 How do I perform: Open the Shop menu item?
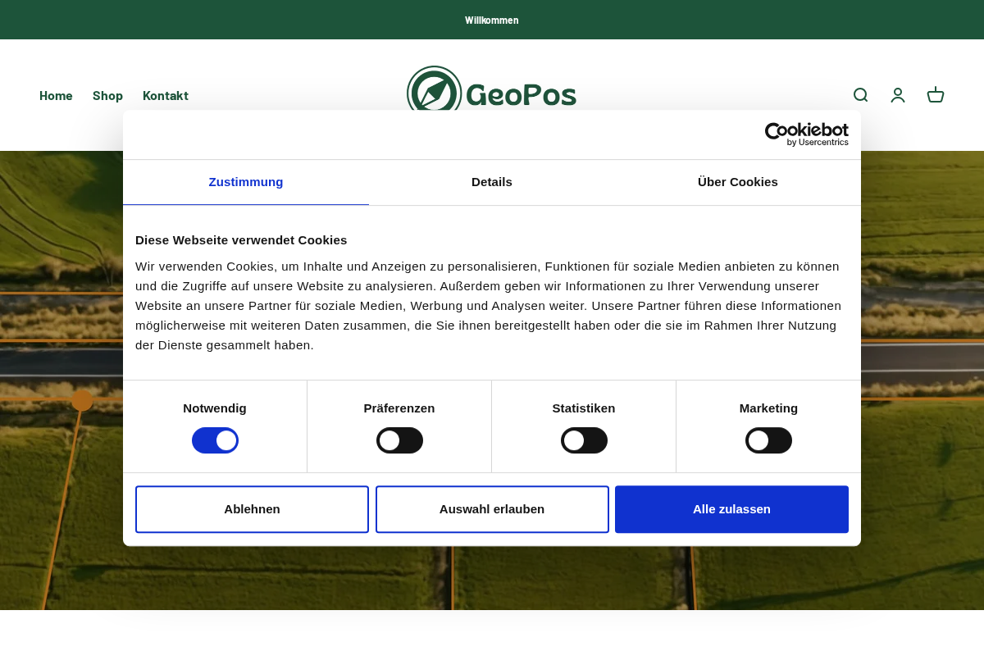107,96
